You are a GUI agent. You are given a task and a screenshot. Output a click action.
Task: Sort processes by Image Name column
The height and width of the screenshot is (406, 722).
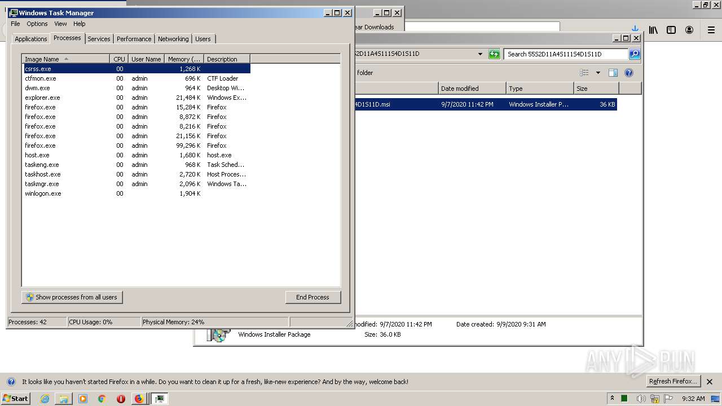click(x=65, y=59)
